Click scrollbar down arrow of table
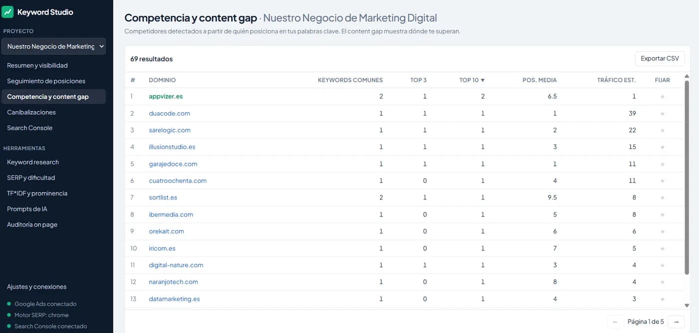The width and height of the screenshot is (699, 333). click(687, 305)
